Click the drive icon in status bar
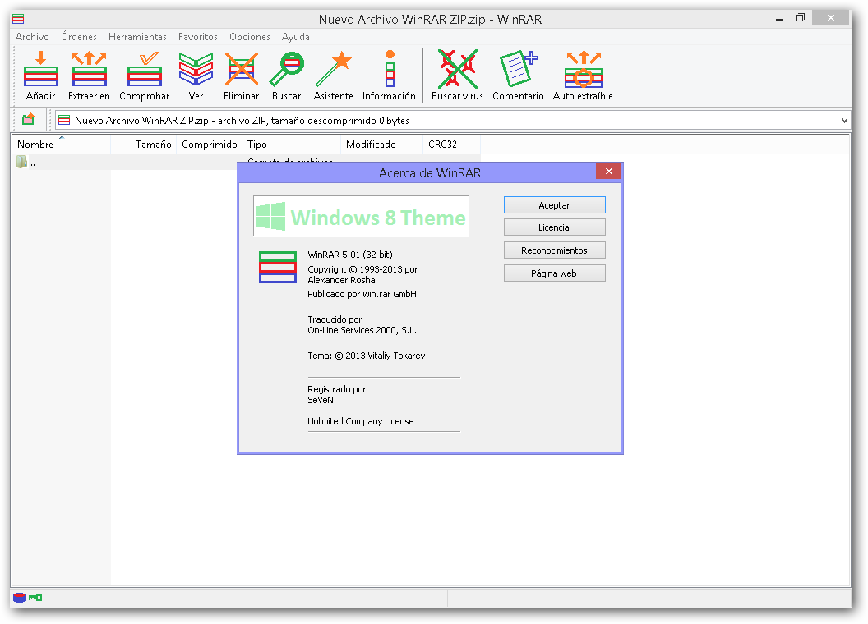The image size is (868, 624). [20, 598]
